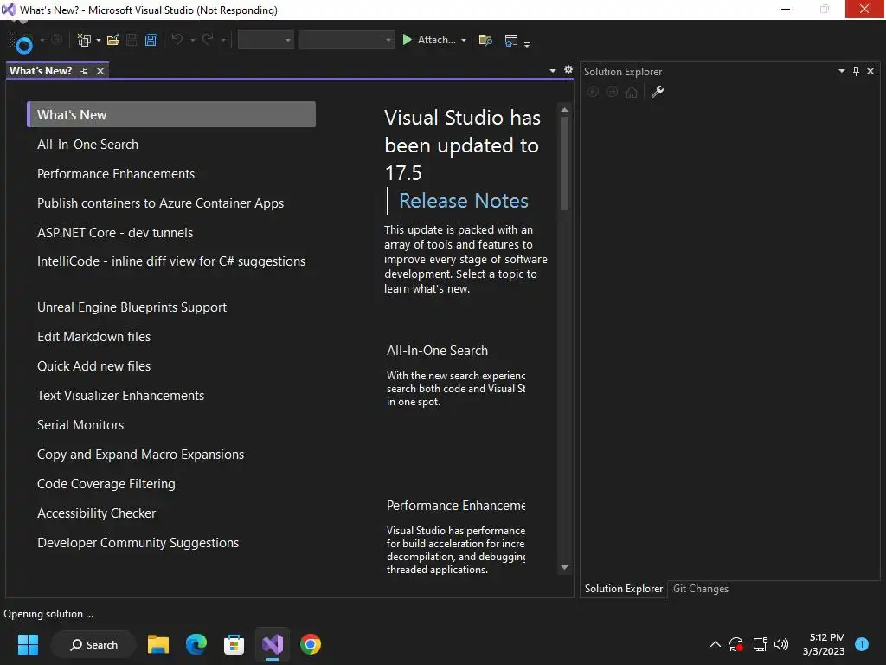Select the What's New topic
Screen dimensions: 886x665
pyautogui.click(x=171, y=115)
